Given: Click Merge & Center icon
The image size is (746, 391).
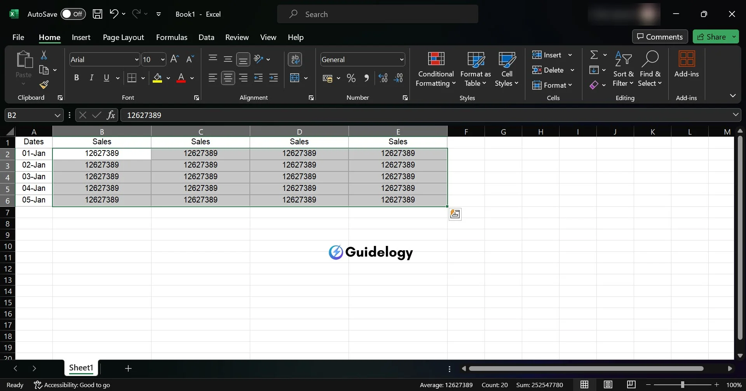Looking at the screenshot, I should [x=295, y=78].
